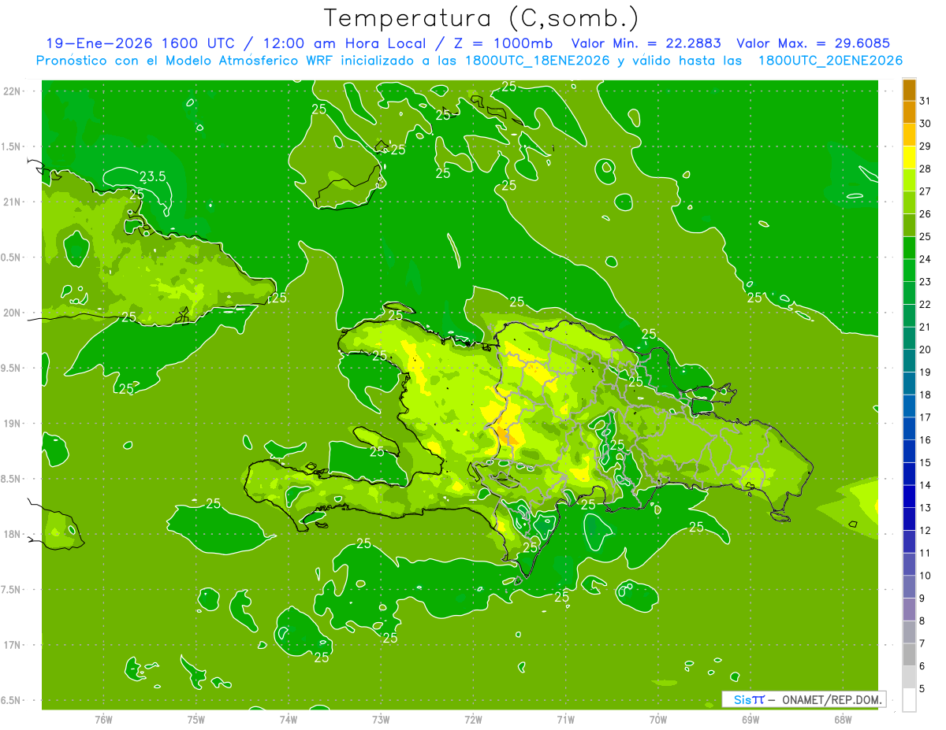Screen dimensions: 946x730
Task: Click the '19N' latitude axis label
Action: click(x=13, y=424)
